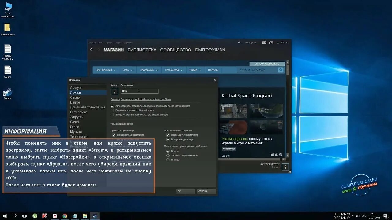Launch SteamVR via the VR icon
Image resolution: width=392 pixels, height=220 pixels.
(264, 42)
